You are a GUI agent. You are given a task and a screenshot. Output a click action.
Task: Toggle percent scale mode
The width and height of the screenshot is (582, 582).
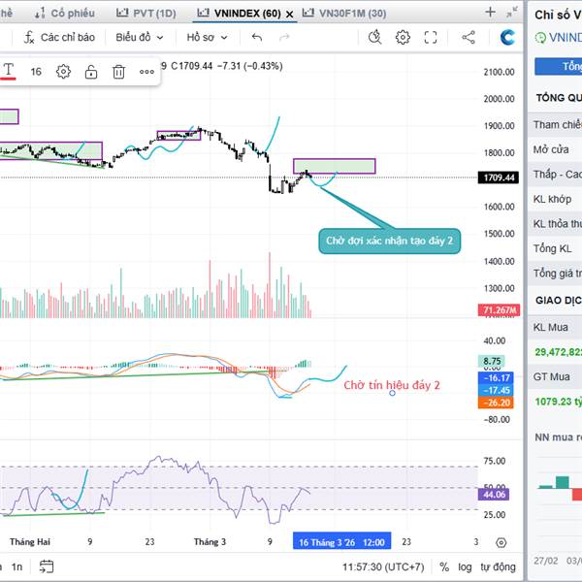[x=444, y=566]
